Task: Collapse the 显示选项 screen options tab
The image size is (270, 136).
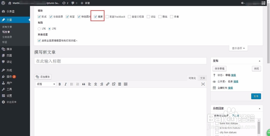Action: coord(238,48)
